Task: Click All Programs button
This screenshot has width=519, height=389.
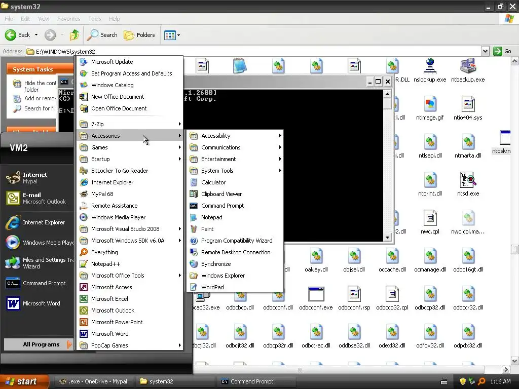Action: pos(39,344)
